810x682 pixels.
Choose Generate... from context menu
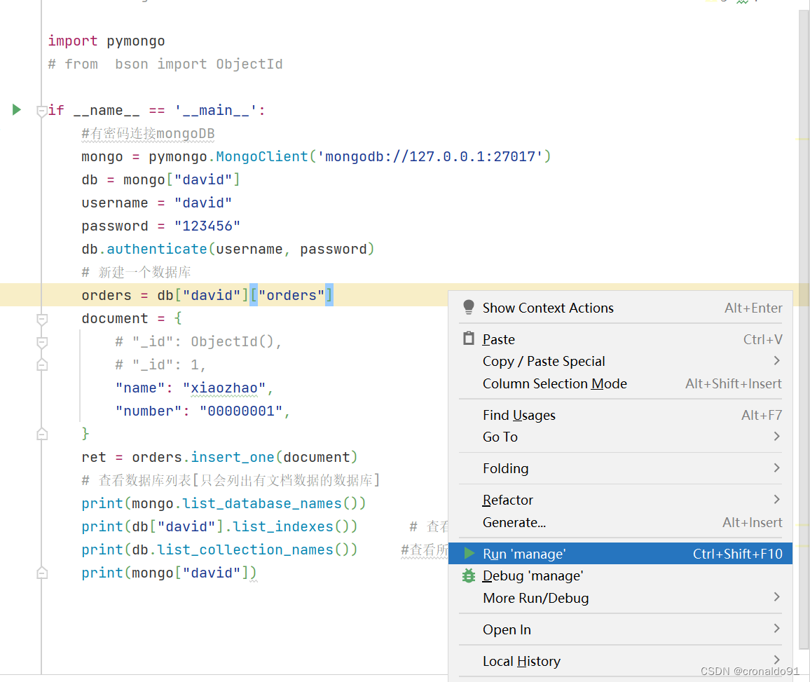620,522
